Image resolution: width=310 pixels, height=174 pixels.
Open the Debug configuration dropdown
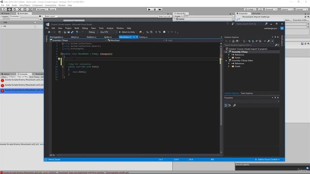pyautogui.click(x=93, y=32)
